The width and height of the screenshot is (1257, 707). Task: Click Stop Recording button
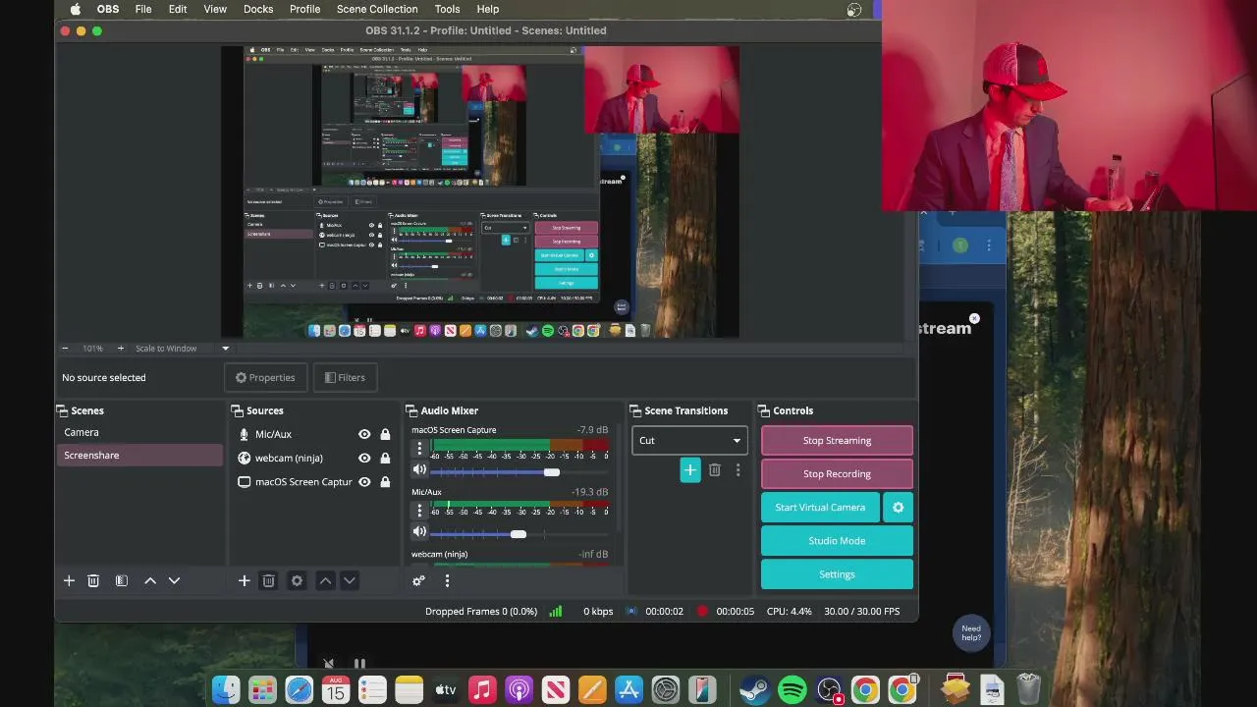[x=837, y=473]
